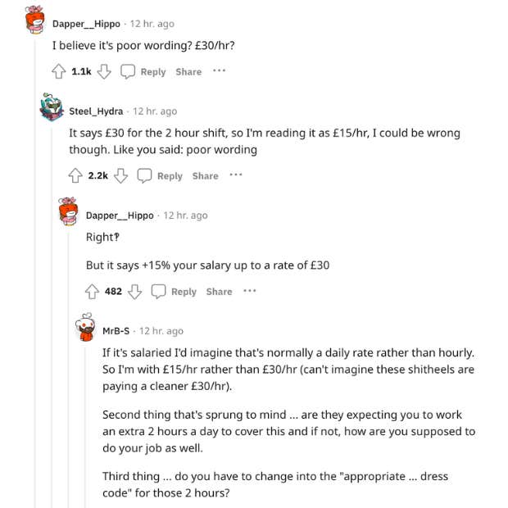The height and width of the screenshot is (508, 508).
Task: Upvote Steel_Hydra's comment with 2.2k votes
Action: 75,175
